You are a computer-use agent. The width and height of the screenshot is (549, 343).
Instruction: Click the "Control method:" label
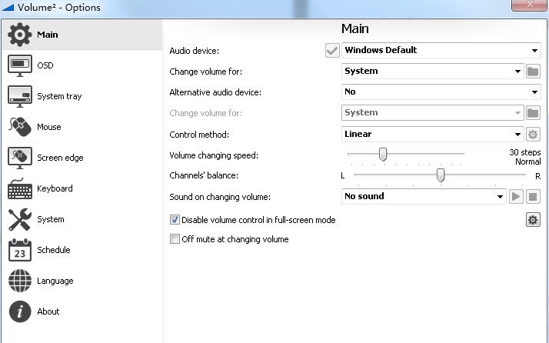click(x=199, y=135)
